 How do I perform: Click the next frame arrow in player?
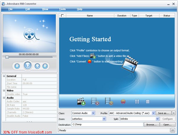pyautogui.click(x=45, y=66)
